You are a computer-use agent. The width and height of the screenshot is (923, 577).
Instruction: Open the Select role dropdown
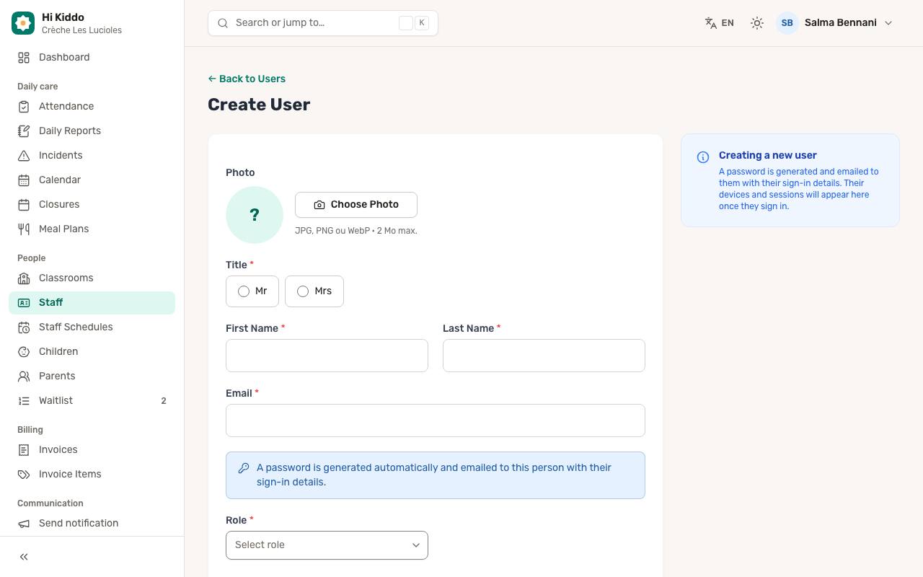[327, 545]
